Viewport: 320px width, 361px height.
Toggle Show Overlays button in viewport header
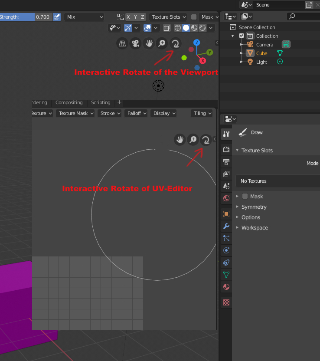(x=147, y=28)
